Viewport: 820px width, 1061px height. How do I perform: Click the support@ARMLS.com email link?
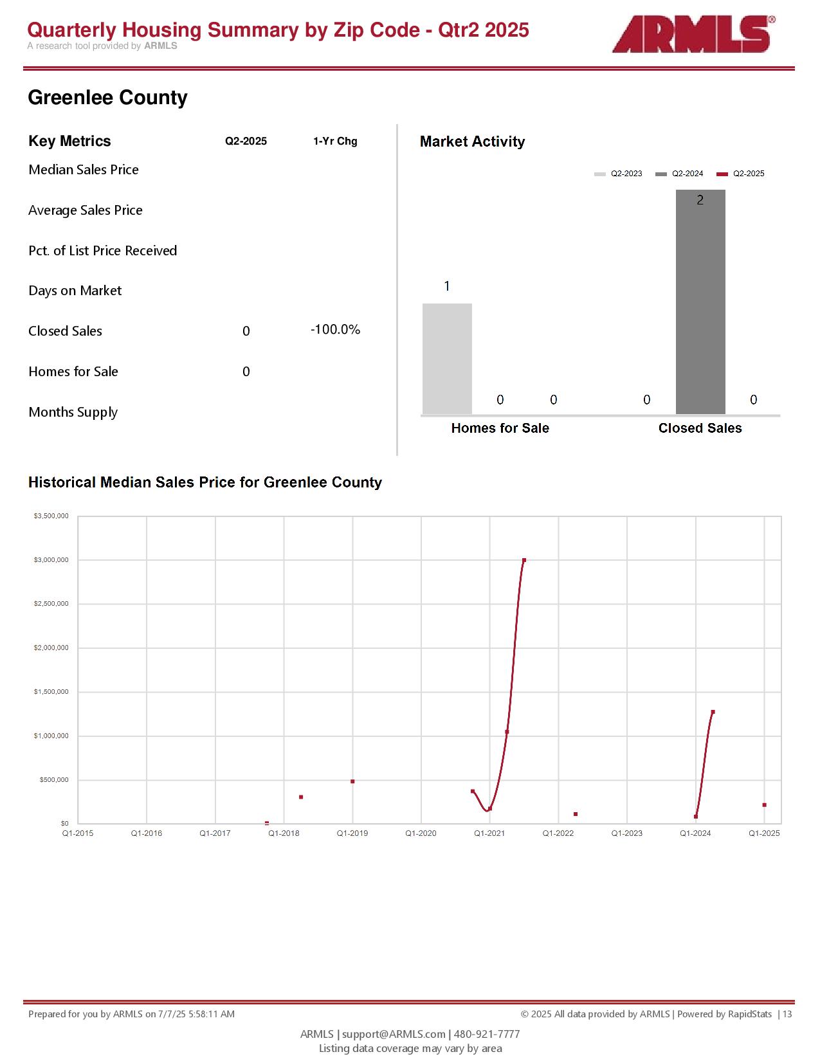click(394, 1034)
